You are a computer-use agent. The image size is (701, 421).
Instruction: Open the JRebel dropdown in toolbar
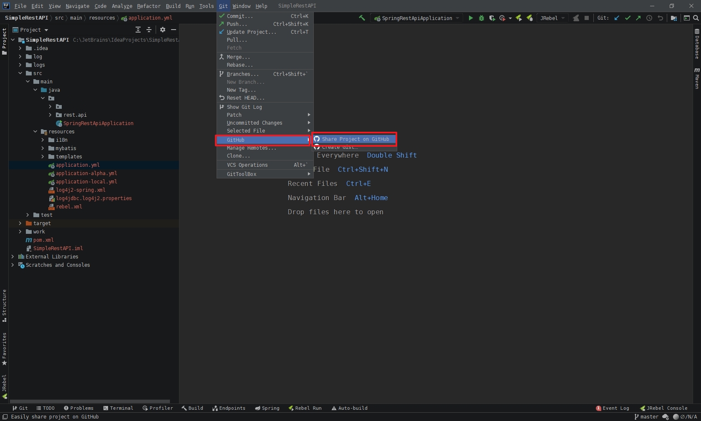click(552, 18)
